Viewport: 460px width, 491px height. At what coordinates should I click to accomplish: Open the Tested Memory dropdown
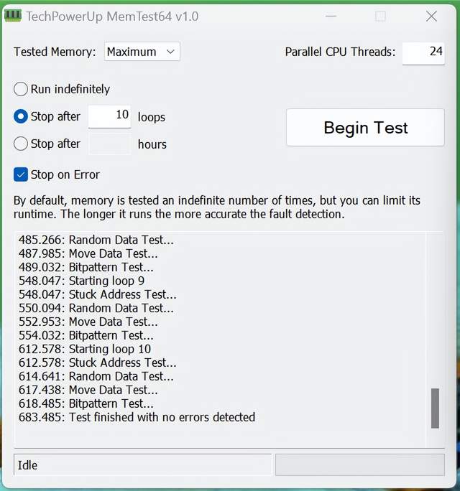point(142,52)
